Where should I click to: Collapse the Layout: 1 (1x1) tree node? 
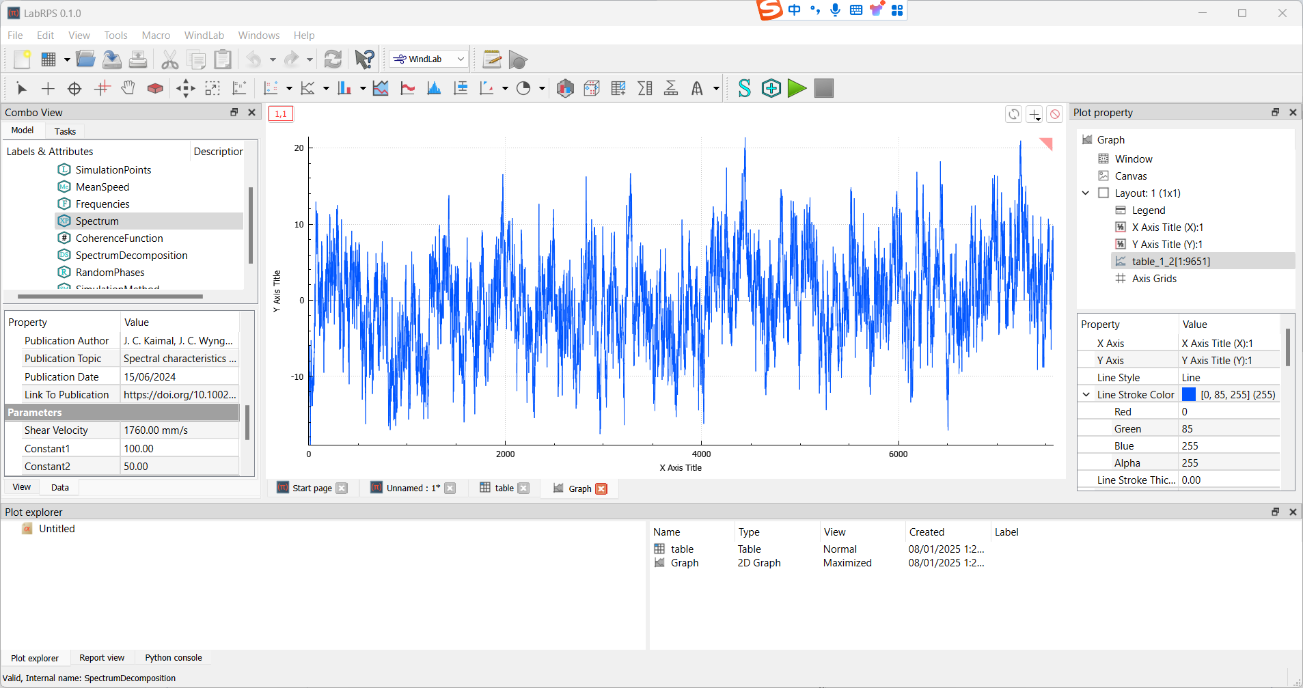pos(1086,193)
